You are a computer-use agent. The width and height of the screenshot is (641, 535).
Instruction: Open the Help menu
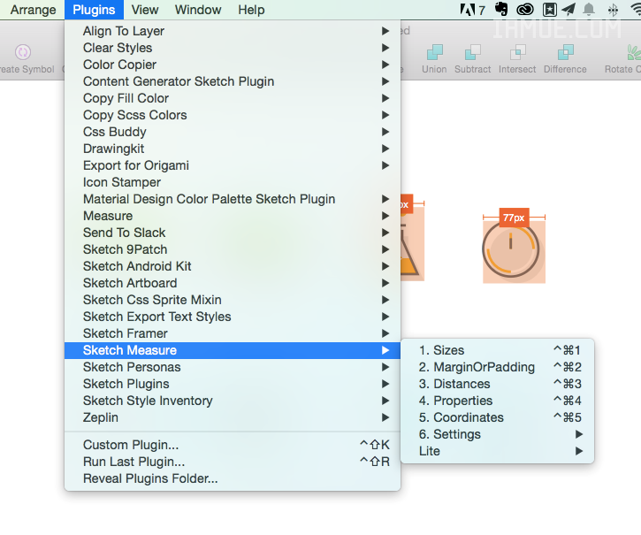pyautogui.click(x=251, y=10)
